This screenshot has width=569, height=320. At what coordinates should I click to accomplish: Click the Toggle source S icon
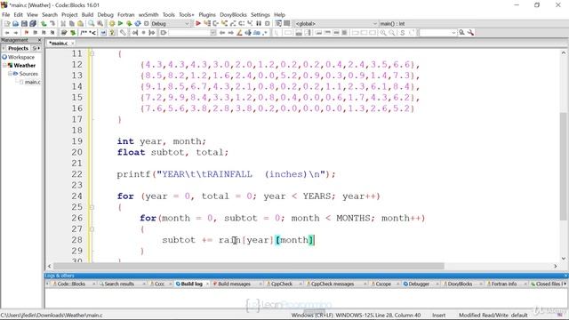click(403, 33)
